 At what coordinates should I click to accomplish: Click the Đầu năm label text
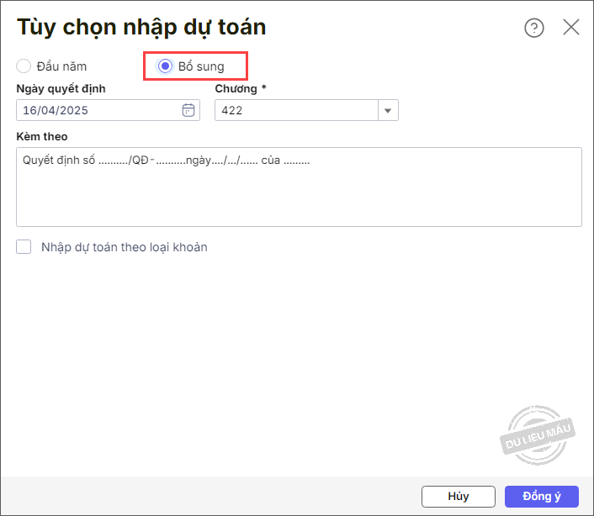click(61, 66)
